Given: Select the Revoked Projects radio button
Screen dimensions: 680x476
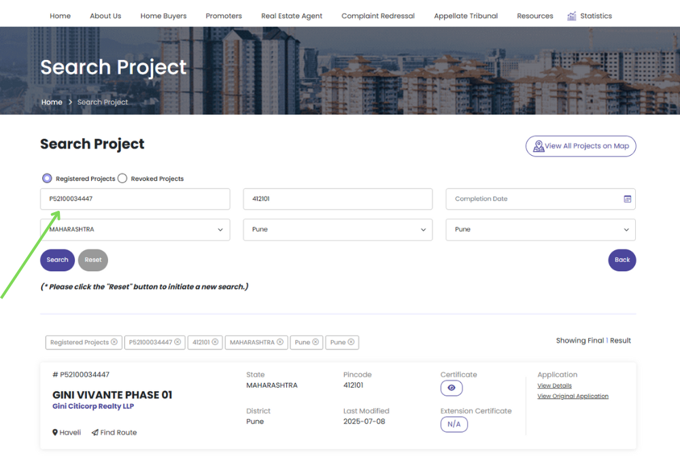Looking at the screenshot, I should [x=122, y=177].
